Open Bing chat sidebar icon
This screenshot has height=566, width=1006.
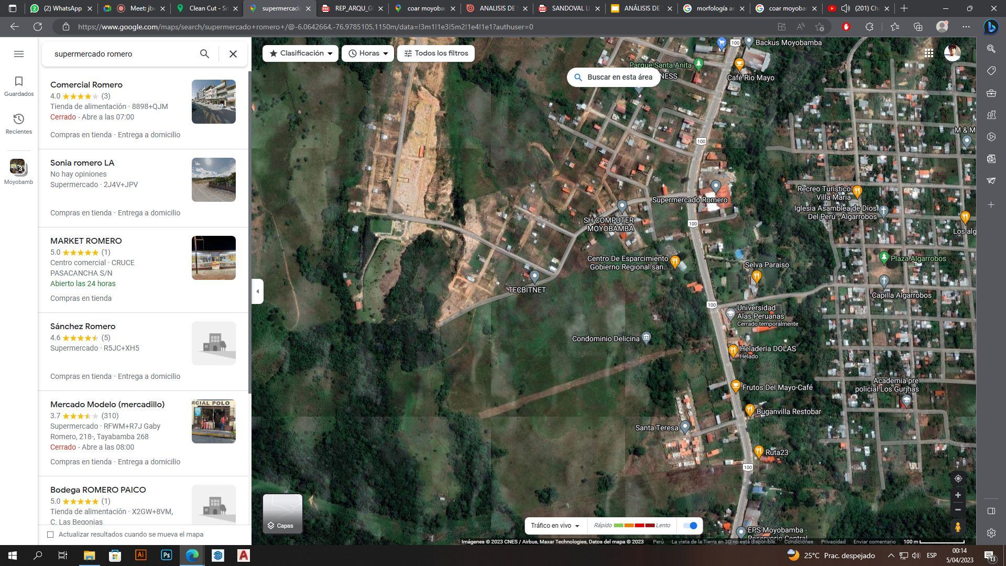(991, 27)
